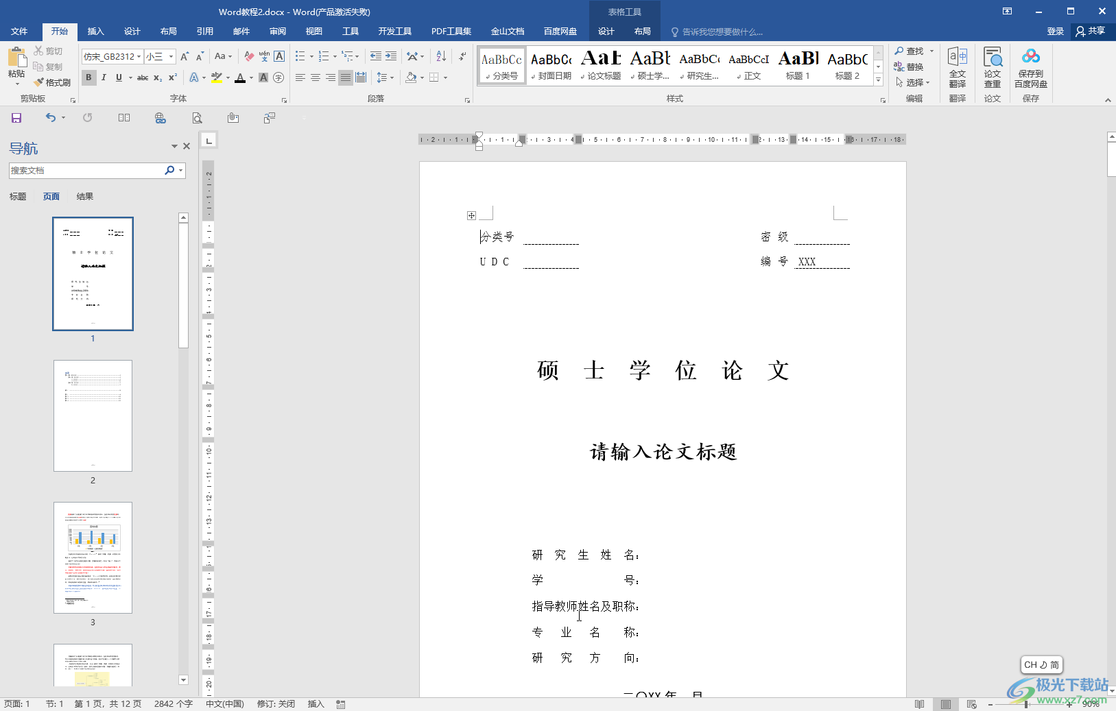Open Change Case (Aa) dropdown
Viewport: 1116px width, 711px height.
coord(223,56)
